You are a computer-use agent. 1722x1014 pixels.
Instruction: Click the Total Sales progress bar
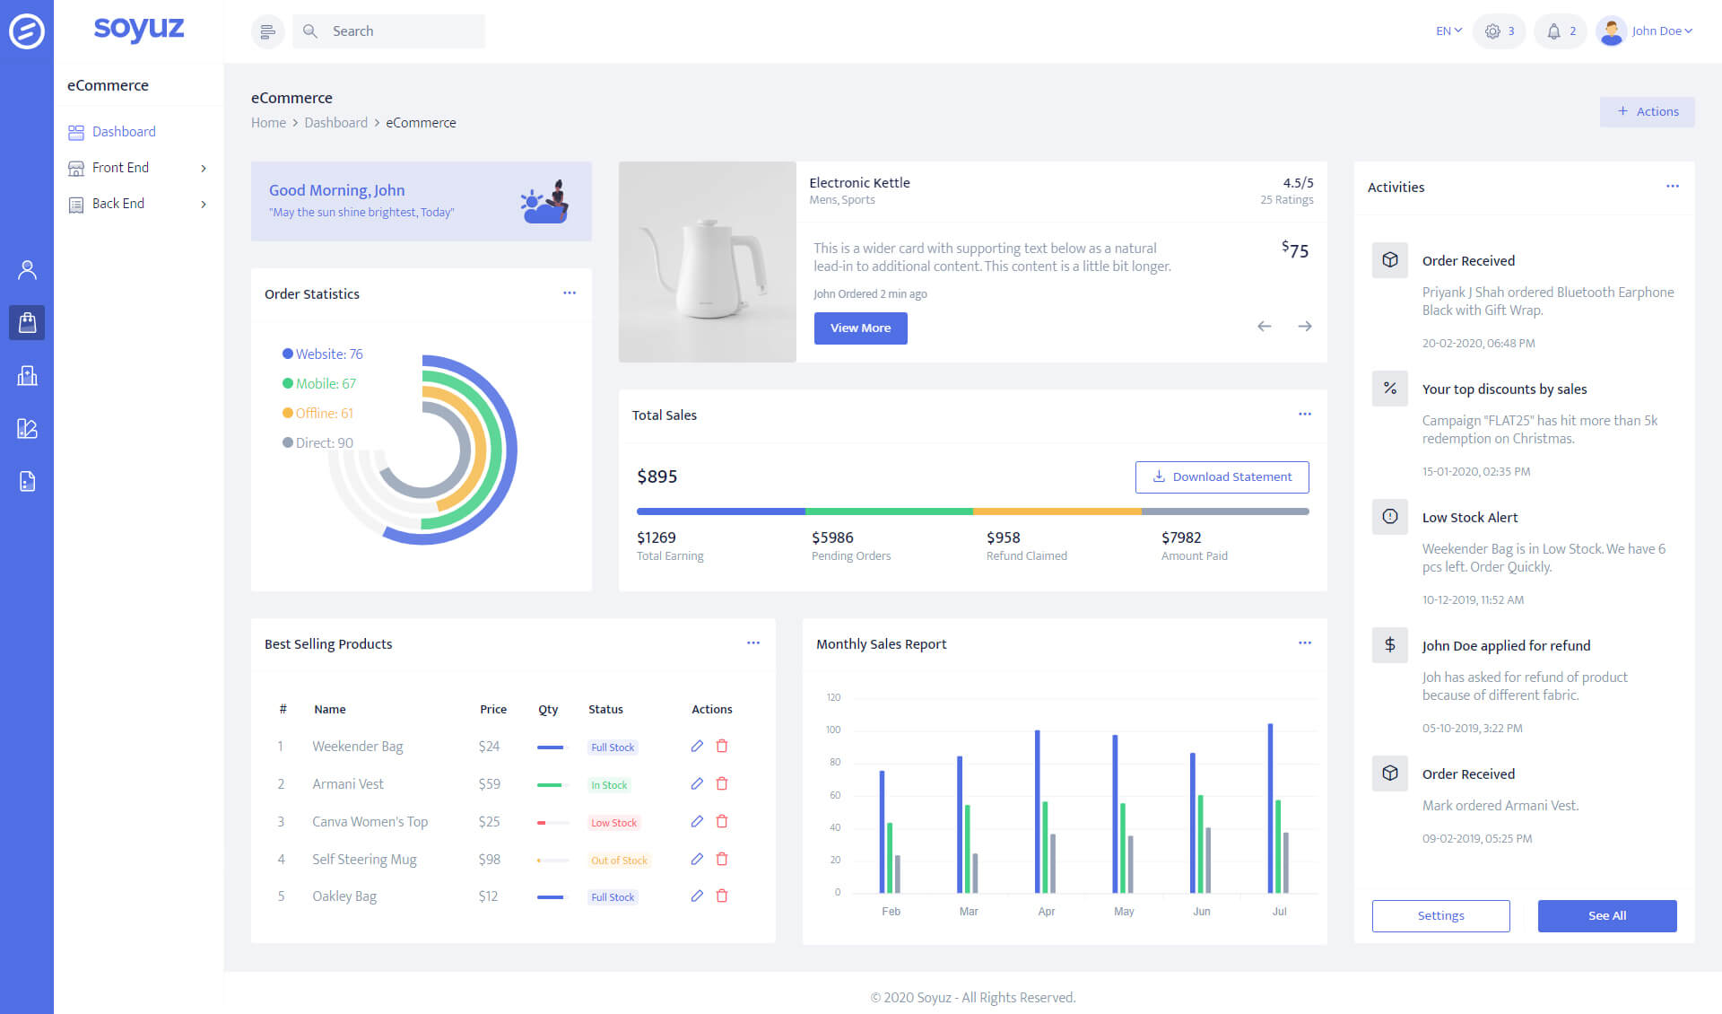point(972,511)
